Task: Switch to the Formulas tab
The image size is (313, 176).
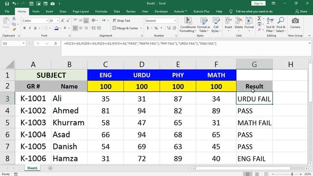Action: [101, 11]
